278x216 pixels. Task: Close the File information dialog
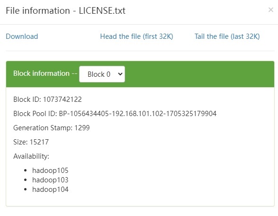[x=270, y=10]
